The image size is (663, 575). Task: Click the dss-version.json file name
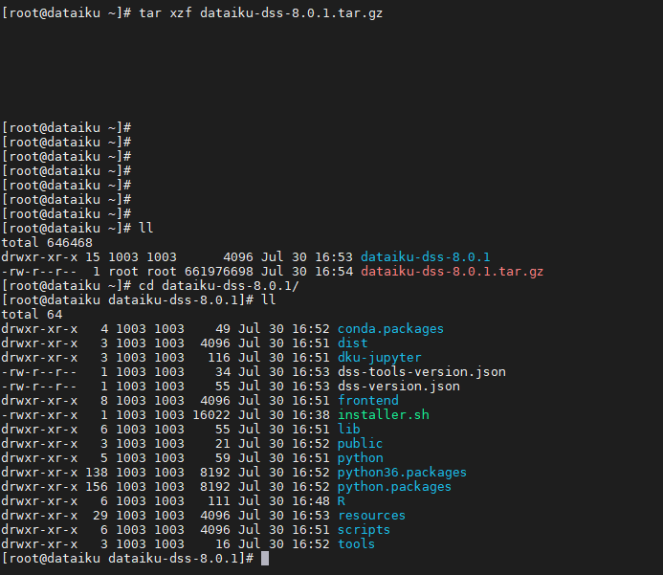click(399, 387)
